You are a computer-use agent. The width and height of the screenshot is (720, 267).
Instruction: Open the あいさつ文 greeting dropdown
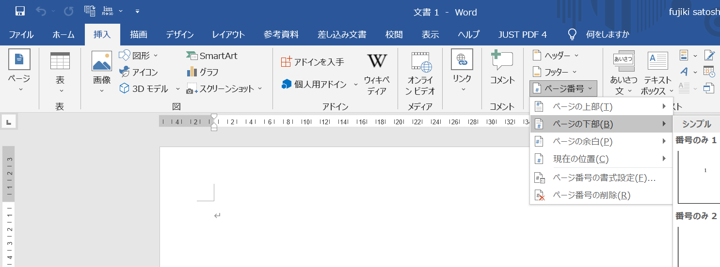(x=624, y=73)
